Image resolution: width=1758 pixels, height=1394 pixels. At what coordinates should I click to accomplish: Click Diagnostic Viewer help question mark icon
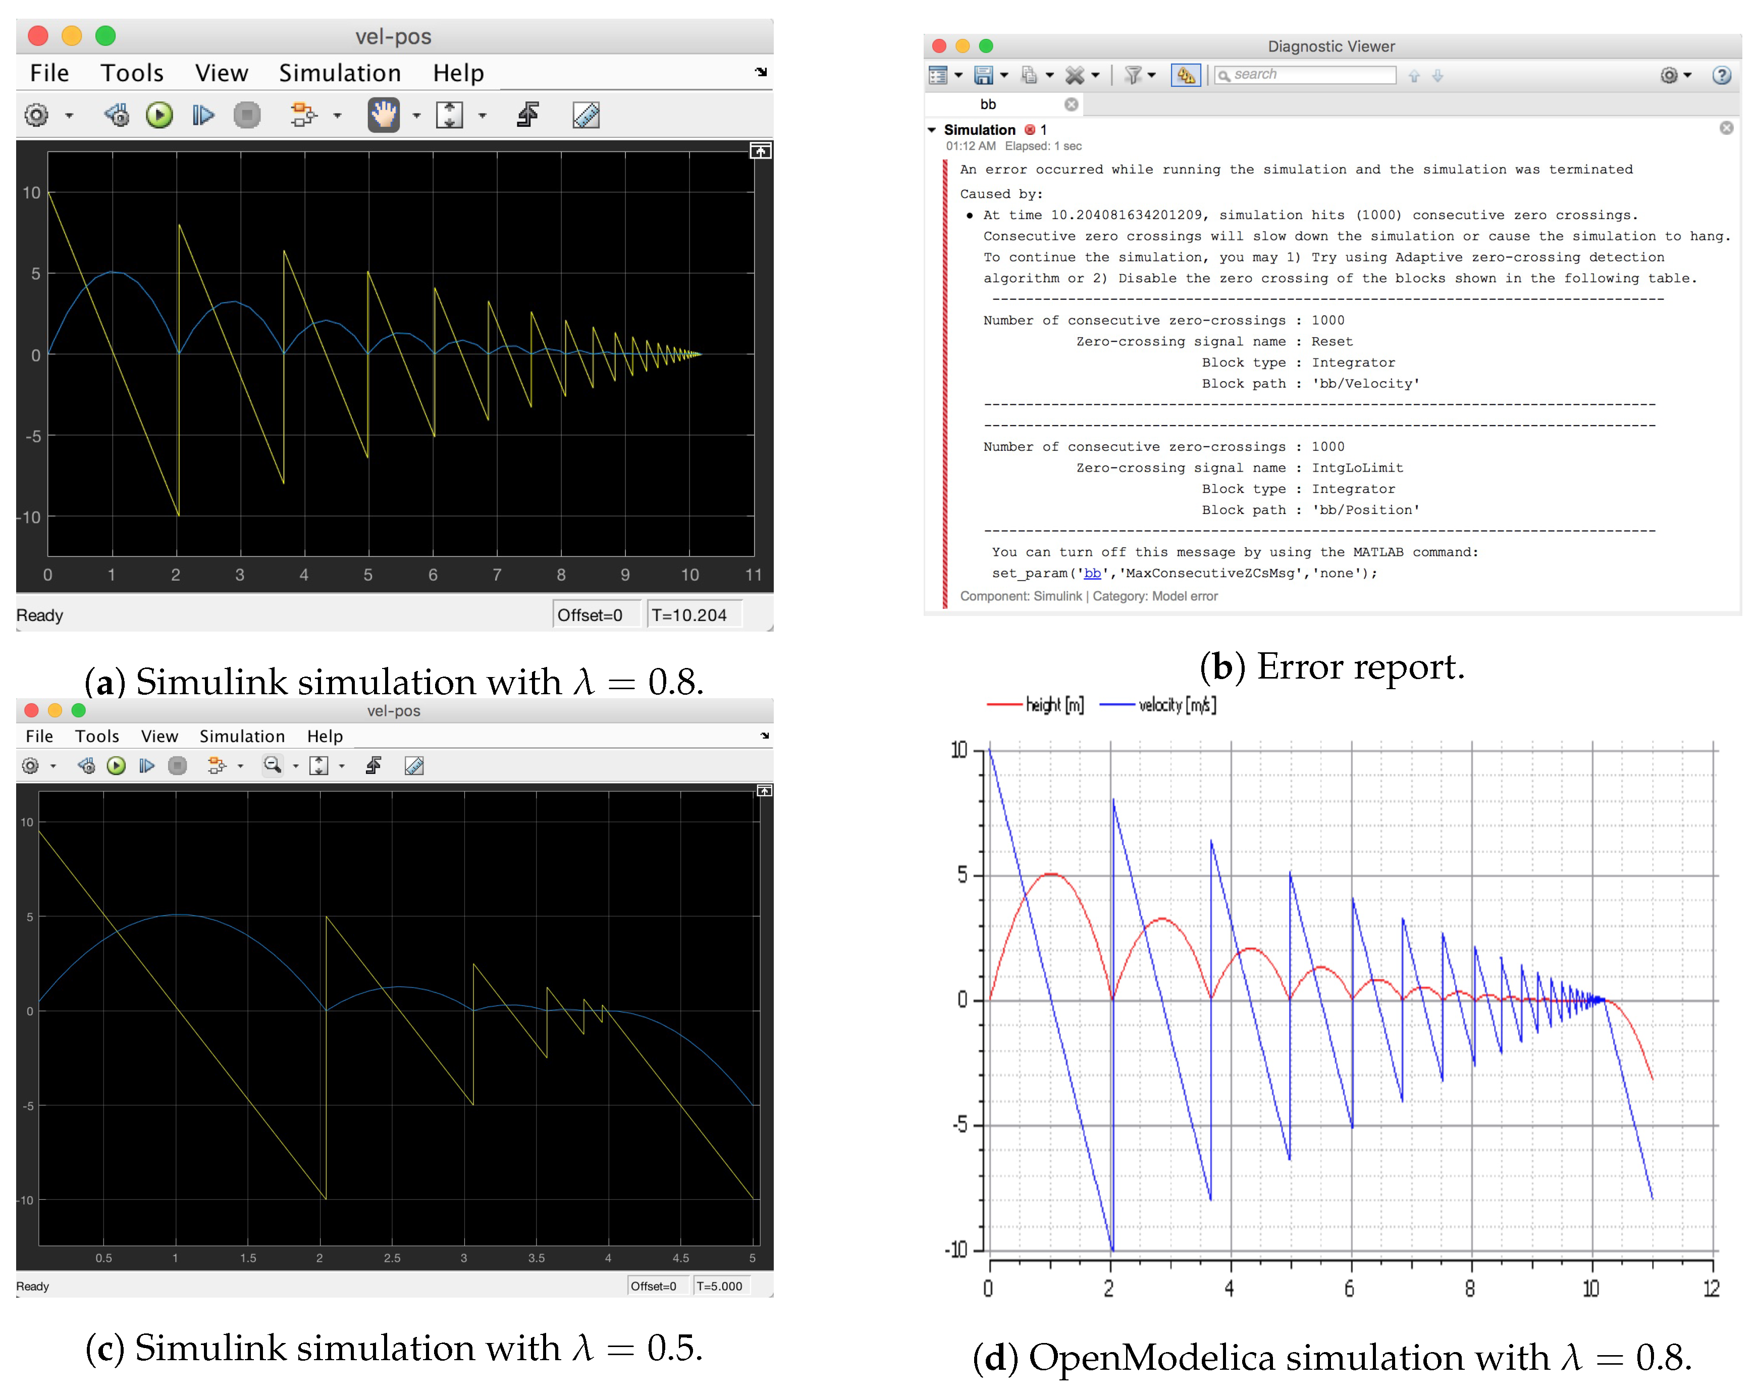(x=1721, y=75)
